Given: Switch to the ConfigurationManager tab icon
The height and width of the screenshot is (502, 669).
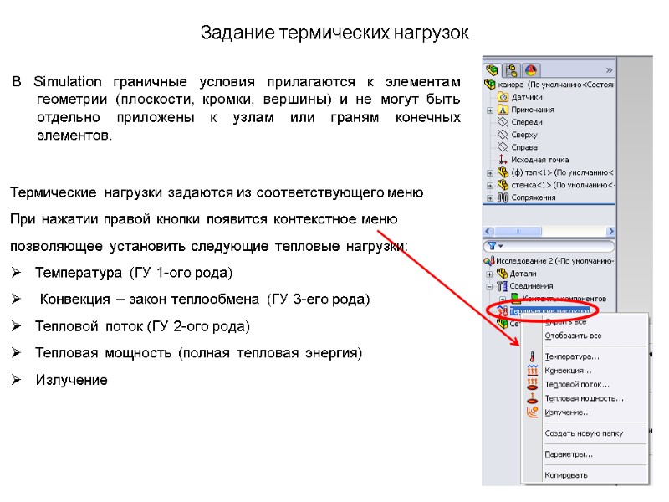Looking at the screenshot, I should (511, 70).
